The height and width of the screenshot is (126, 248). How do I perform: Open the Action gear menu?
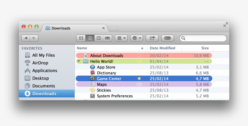(137, 38)
